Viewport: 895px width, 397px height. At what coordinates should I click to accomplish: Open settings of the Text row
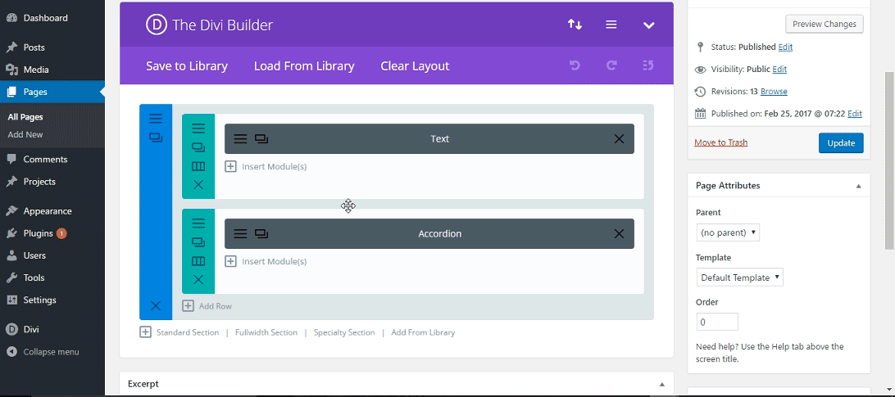198,129
